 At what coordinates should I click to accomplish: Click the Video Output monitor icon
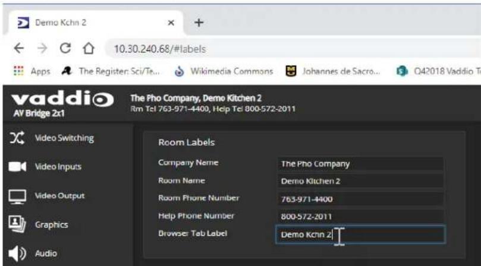(17, 197)
